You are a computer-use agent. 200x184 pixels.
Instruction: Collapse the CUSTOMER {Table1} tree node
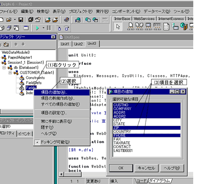tap(10, 73)
